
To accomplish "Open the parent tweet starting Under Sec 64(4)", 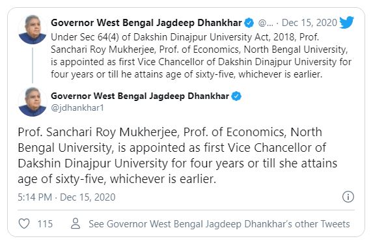I will 201,55.
